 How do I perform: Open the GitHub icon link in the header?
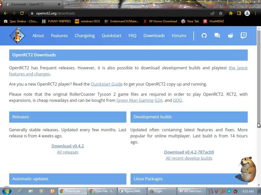(204, 36)
